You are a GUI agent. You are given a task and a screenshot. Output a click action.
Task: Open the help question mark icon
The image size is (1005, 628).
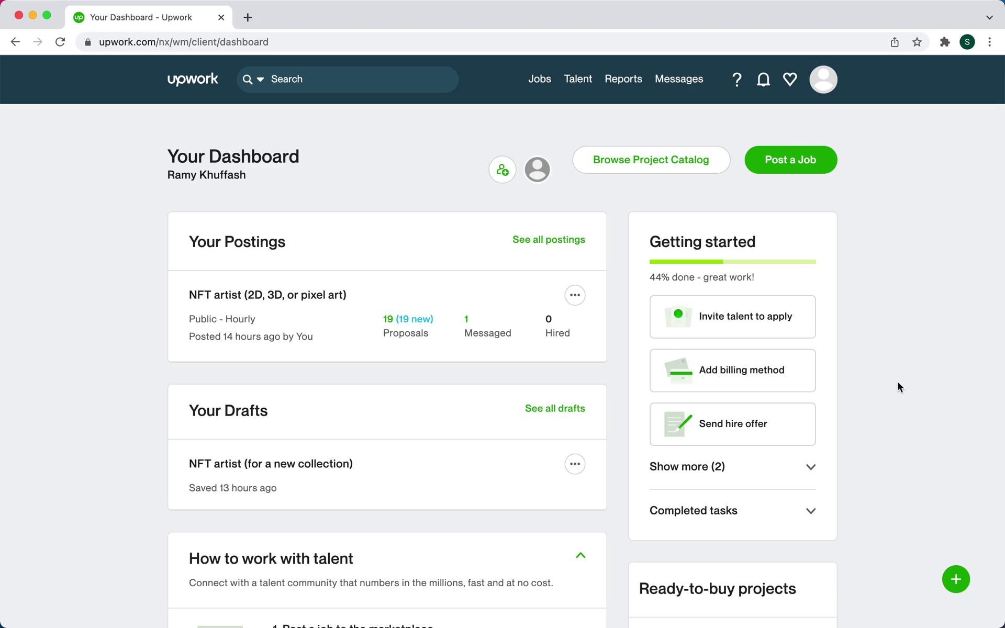point(736,80)
